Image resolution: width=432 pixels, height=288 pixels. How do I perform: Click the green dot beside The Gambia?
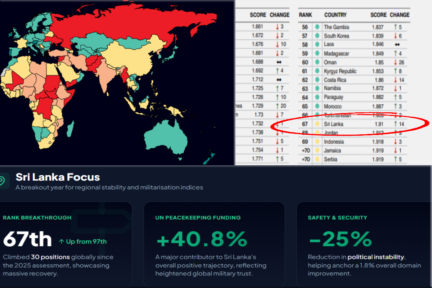click(x=317, y=27)
